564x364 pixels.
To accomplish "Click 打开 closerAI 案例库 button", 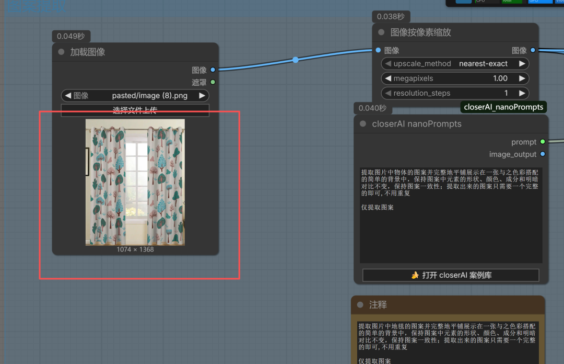I will (451, 275).
